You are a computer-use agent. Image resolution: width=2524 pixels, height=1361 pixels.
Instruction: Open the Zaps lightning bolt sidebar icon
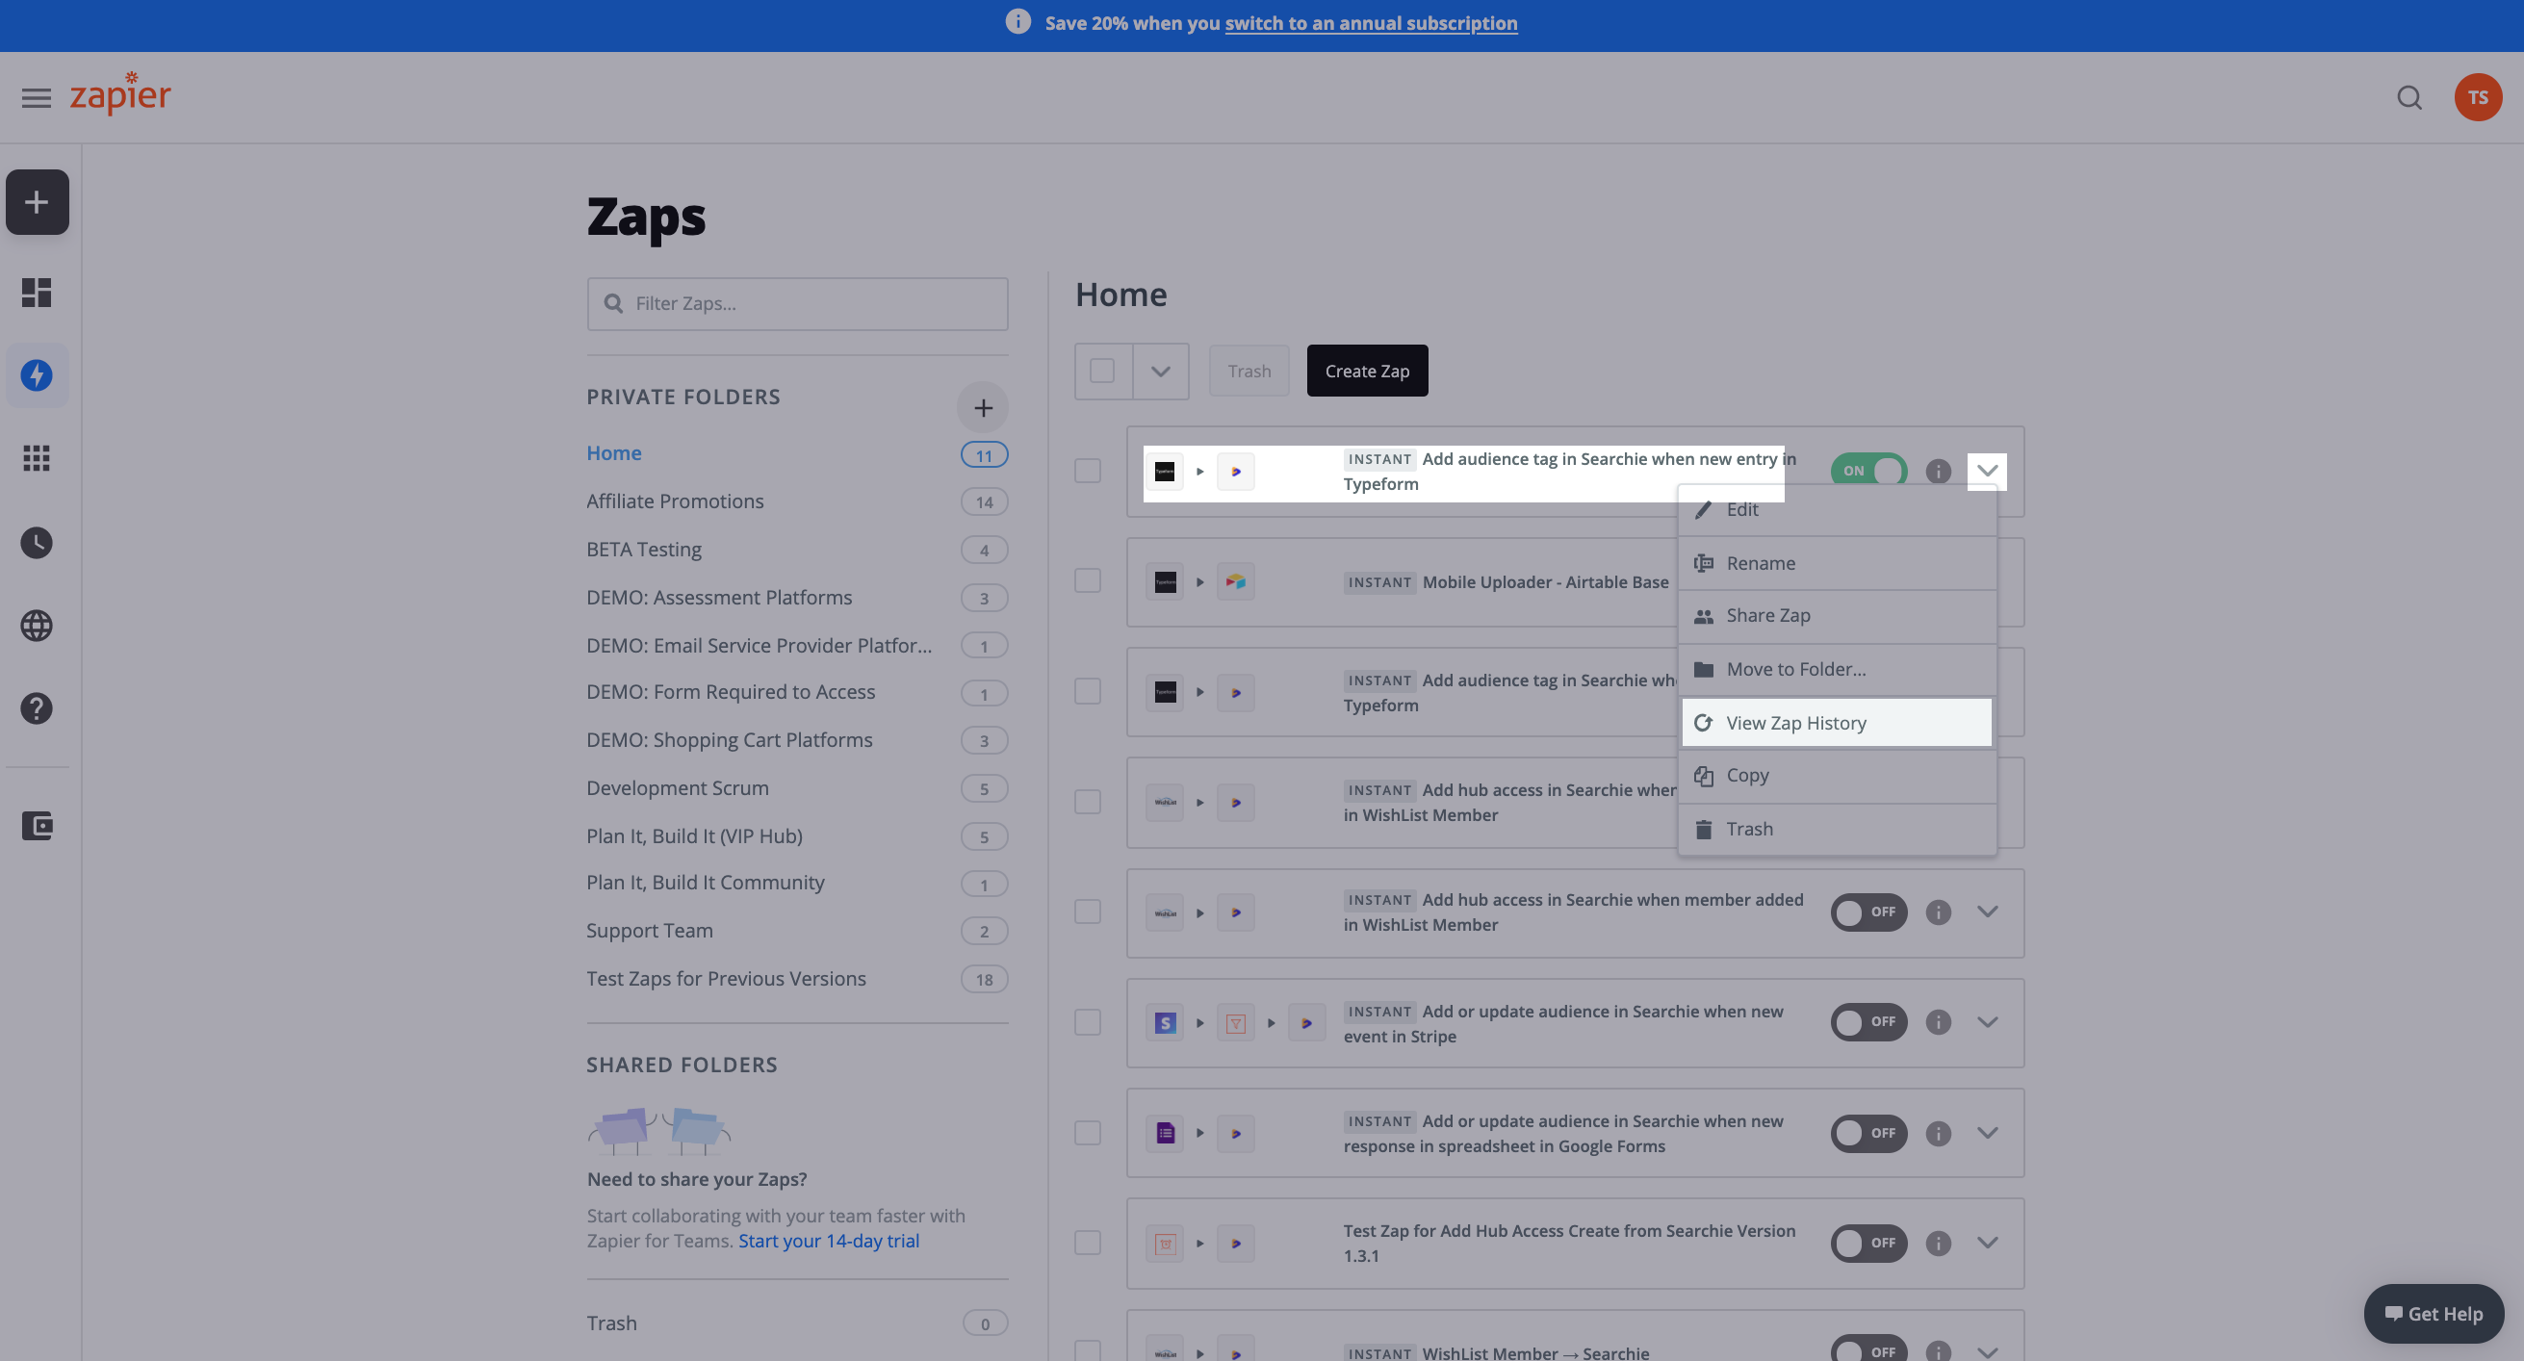tap(38, 374)
